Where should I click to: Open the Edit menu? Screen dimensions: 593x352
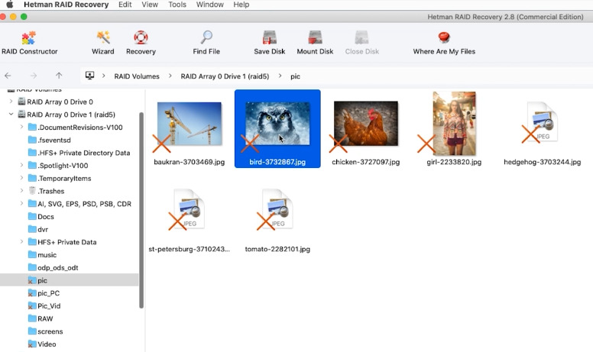tap(125, 5)
